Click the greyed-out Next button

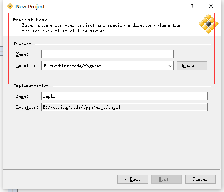[x=166, y=179]
